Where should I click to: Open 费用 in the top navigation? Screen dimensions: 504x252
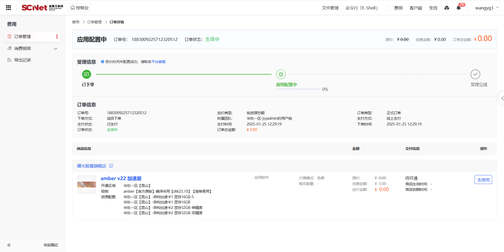point(398,8)
